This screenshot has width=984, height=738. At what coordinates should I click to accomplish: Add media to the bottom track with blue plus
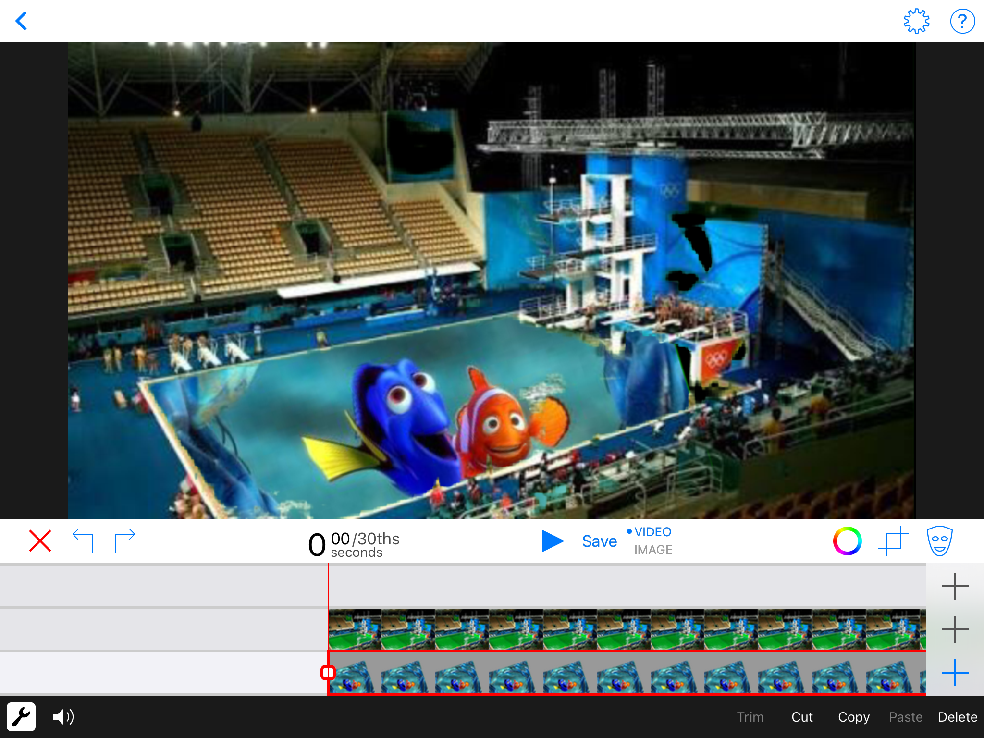[x=955, y=673]
